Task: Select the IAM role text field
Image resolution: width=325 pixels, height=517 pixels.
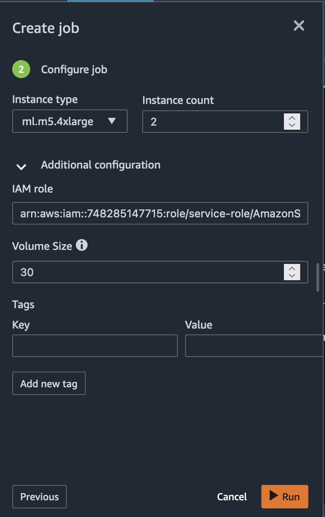Action: point(160,213)
